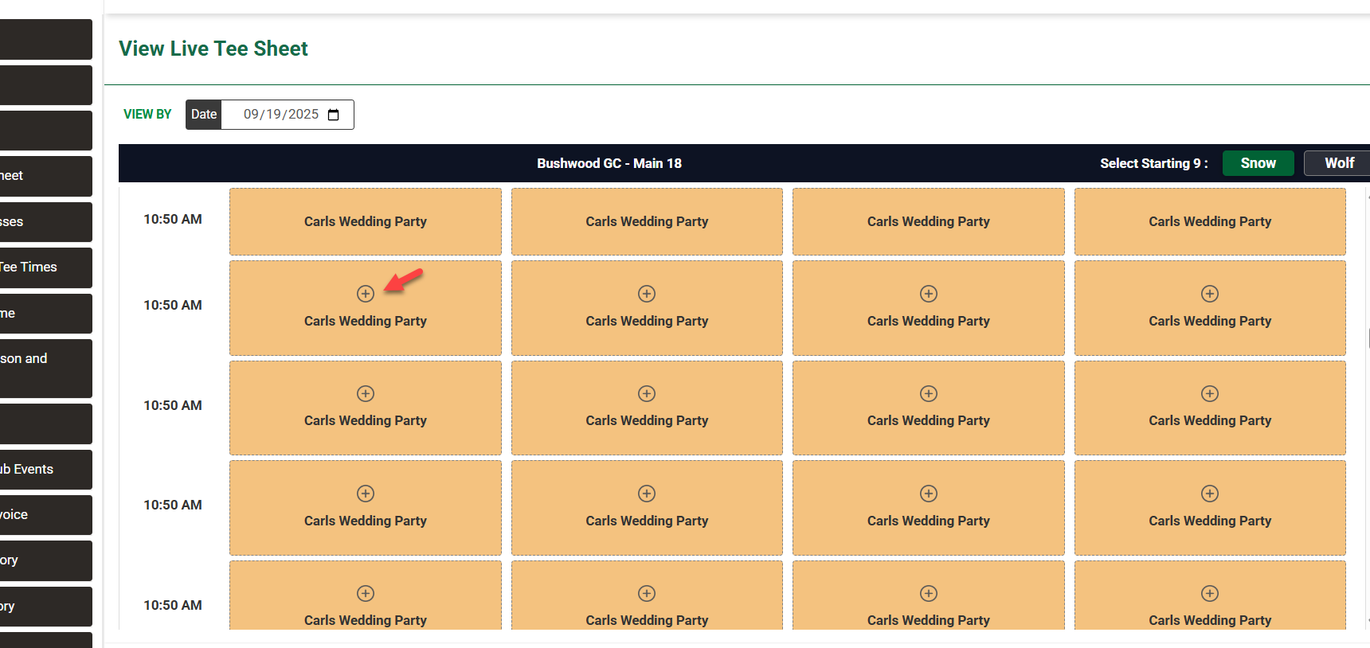Open sidebar item ending in 'voice'

(46, 515)
